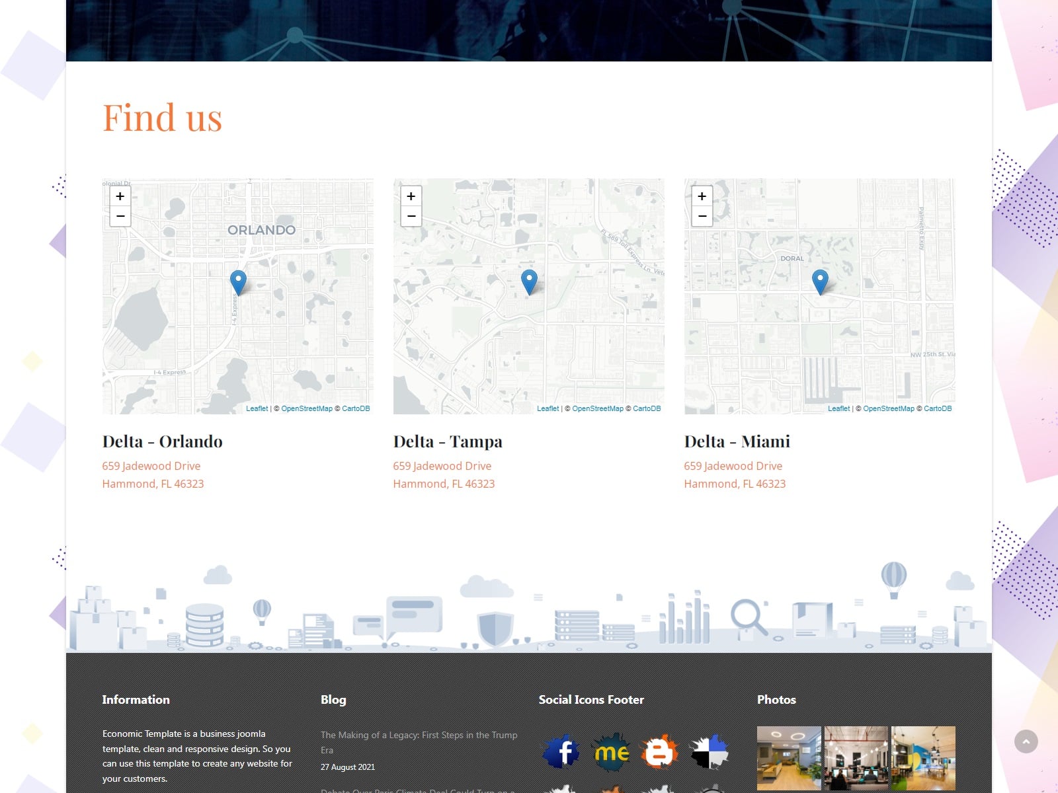Screen dimensions: 1058x793
Task: Zoom out on the Tampa map
Action: (x=411, y=216)
